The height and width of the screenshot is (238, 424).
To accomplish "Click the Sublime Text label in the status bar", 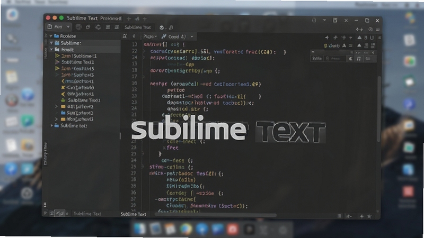I will [87, 214].
